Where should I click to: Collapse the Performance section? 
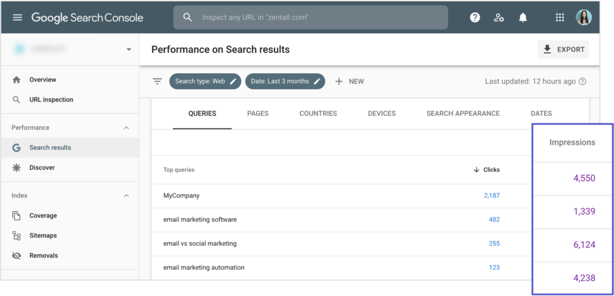click(126, 128)
